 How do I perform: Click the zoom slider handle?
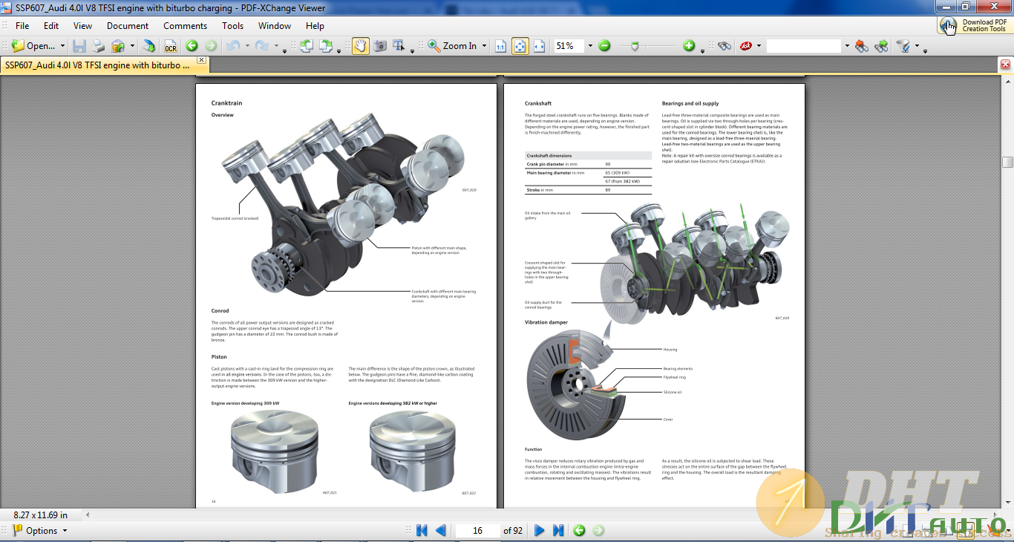[635, 46]
